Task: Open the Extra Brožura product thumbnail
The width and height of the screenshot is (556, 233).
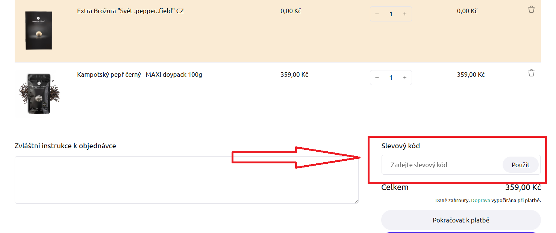Action: (39, 30)
